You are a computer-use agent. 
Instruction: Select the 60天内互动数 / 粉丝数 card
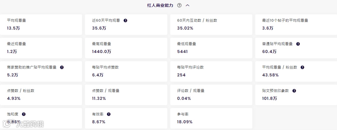pyautogui.click(x=211, y=24)
